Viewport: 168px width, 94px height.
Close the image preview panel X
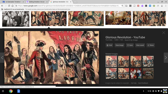[x=164, y=33]
